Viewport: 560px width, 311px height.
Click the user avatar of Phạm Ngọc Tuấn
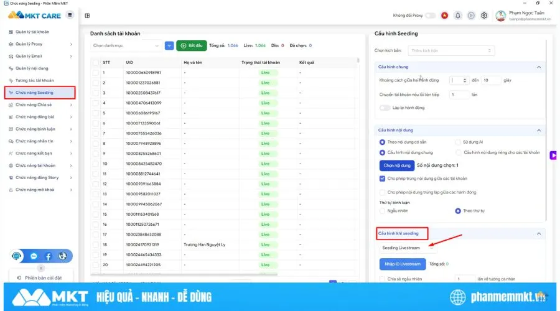pos(500,16)
